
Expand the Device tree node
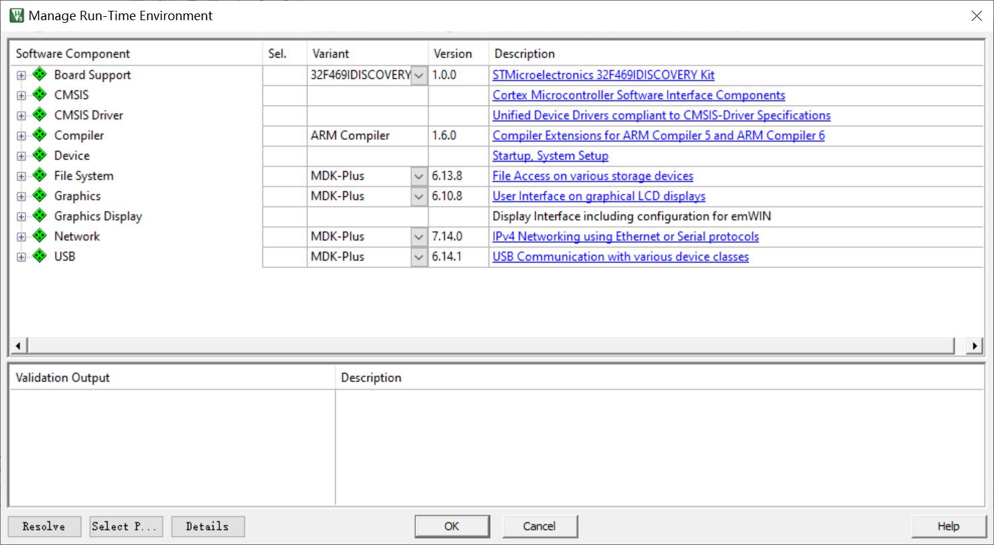coord(22,156)
